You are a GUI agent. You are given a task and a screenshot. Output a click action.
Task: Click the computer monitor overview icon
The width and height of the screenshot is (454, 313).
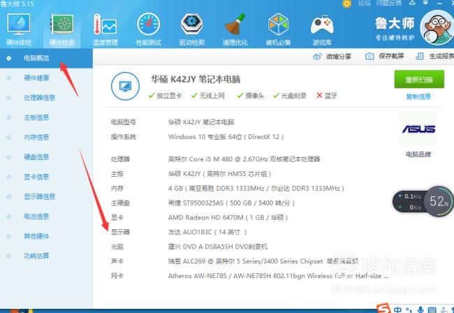click(125, 87)
